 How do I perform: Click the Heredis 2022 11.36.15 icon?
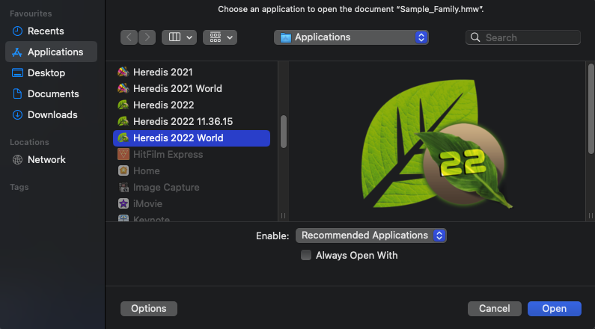point(123,121)
